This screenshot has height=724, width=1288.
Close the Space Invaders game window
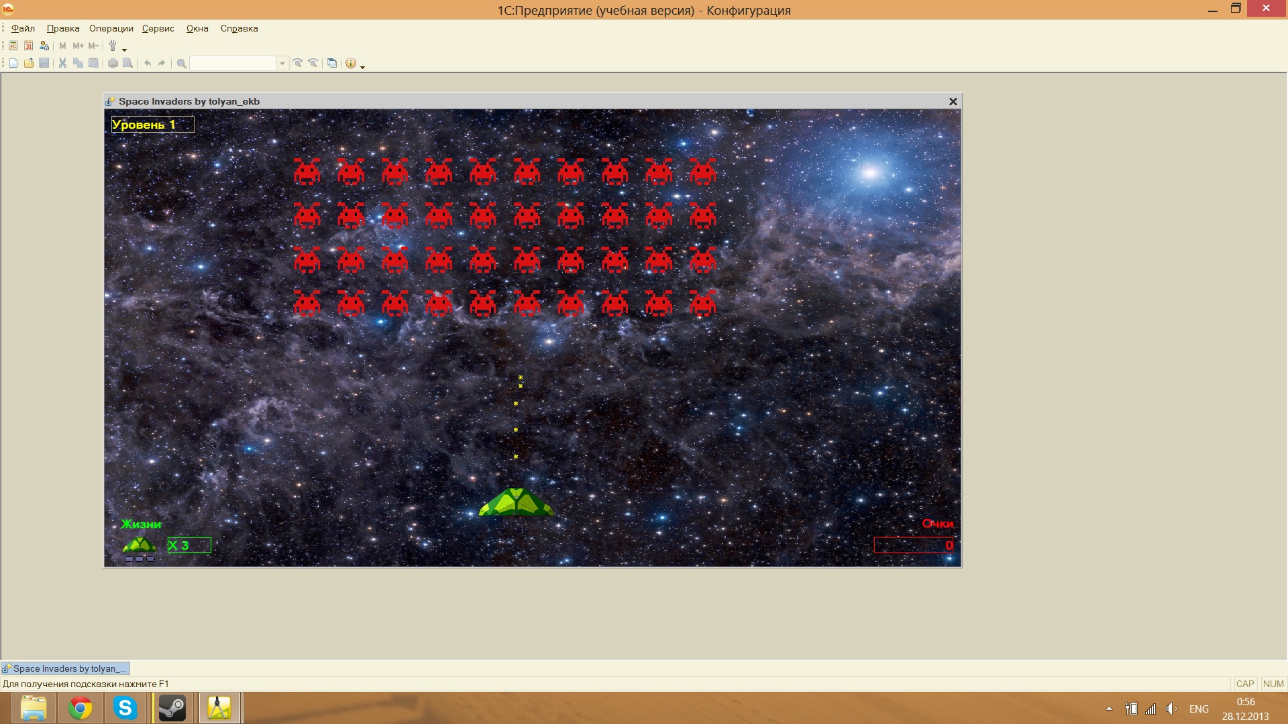click(x=953, y=101)
